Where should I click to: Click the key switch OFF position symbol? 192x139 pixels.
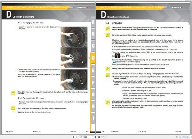117,56
